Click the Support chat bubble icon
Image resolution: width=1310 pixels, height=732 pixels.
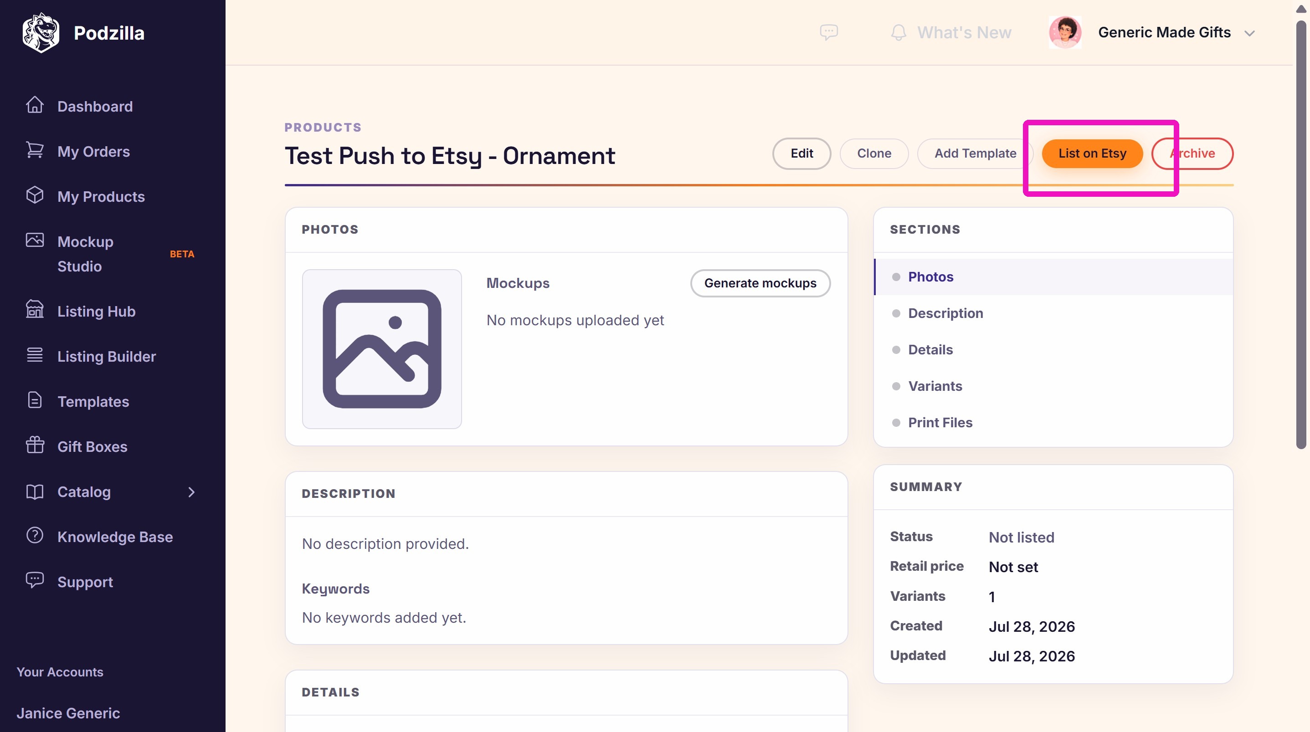point(35,580)
